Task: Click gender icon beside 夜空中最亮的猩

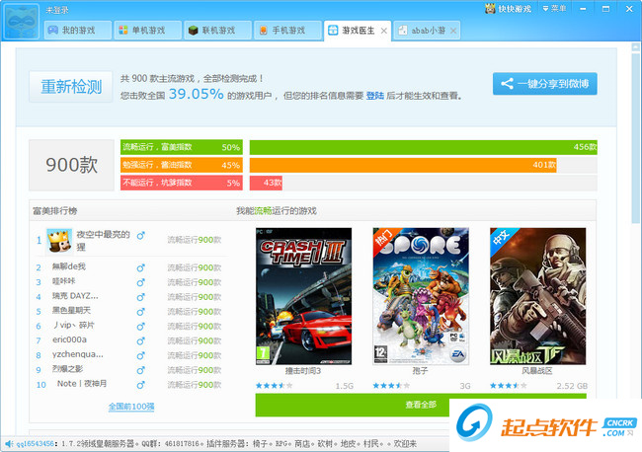Action: coord(140,236)
